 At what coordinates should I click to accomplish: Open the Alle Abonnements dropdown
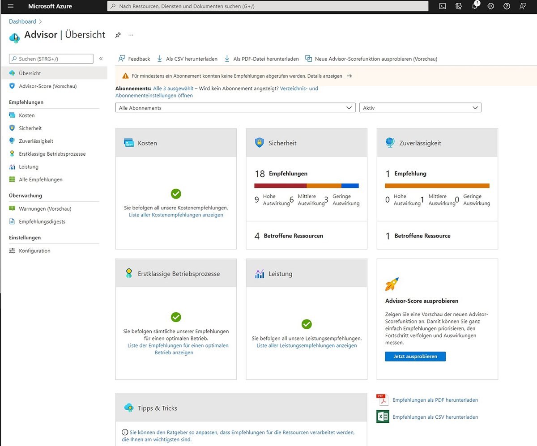pos(235,108)
